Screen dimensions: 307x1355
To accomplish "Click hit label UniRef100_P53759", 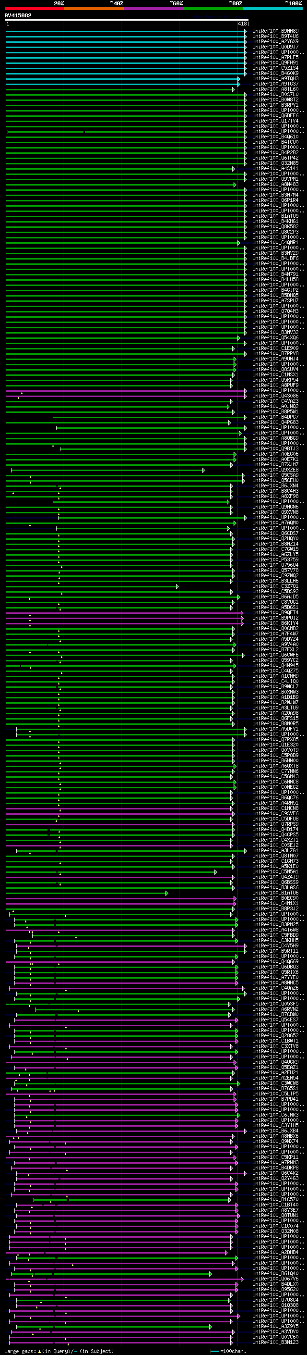I will 275,559.
